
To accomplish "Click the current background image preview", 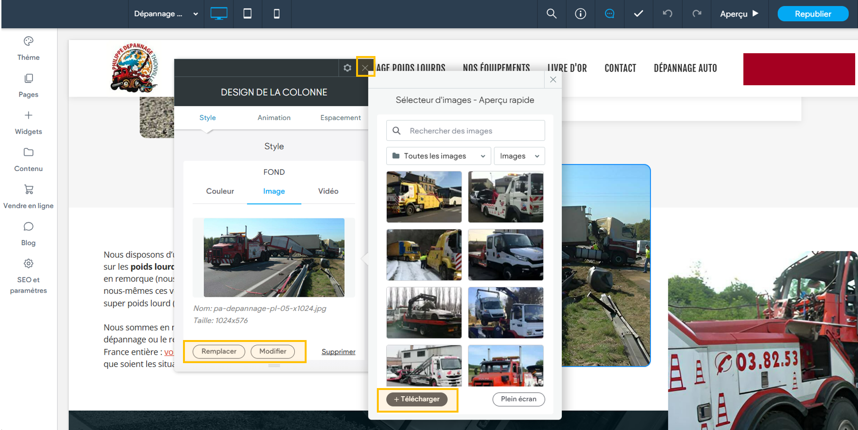I will pos(274,258).
